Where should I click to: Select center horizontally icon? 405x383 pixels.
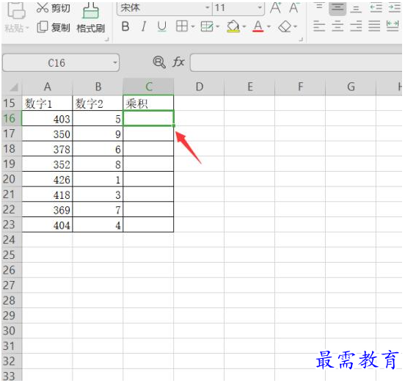point(337,26)
